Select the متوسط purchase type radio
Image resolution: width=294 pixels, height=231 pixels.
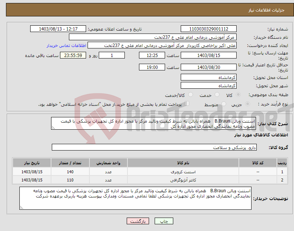click(224, 104)
